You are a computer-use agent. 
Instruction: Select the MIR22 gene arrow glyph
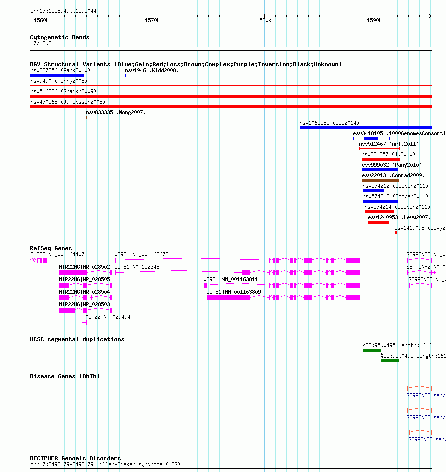coord(84,323)
